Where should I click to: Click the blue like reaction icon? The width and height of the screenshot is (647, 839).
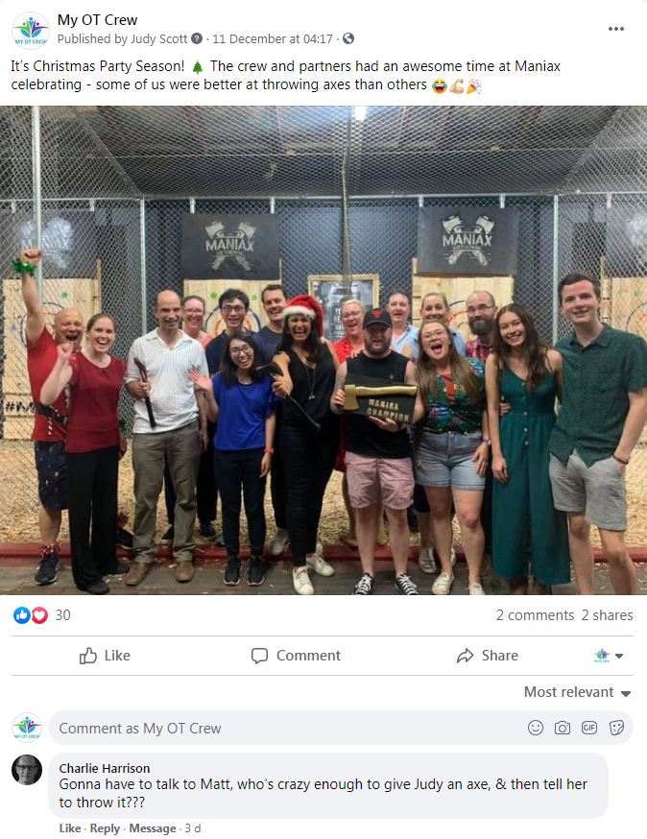tap(21, 615)
